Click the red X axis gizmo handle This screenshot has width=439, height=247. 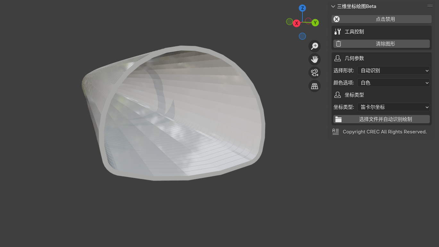pyautogui.click(x=297, y=23)
